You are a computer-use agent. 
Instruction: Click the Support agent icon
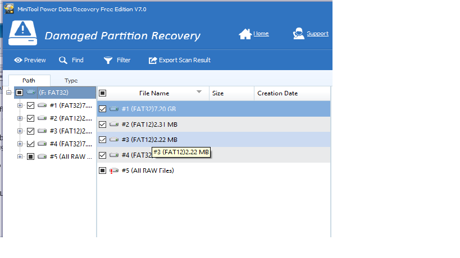(x=298, y=34)
